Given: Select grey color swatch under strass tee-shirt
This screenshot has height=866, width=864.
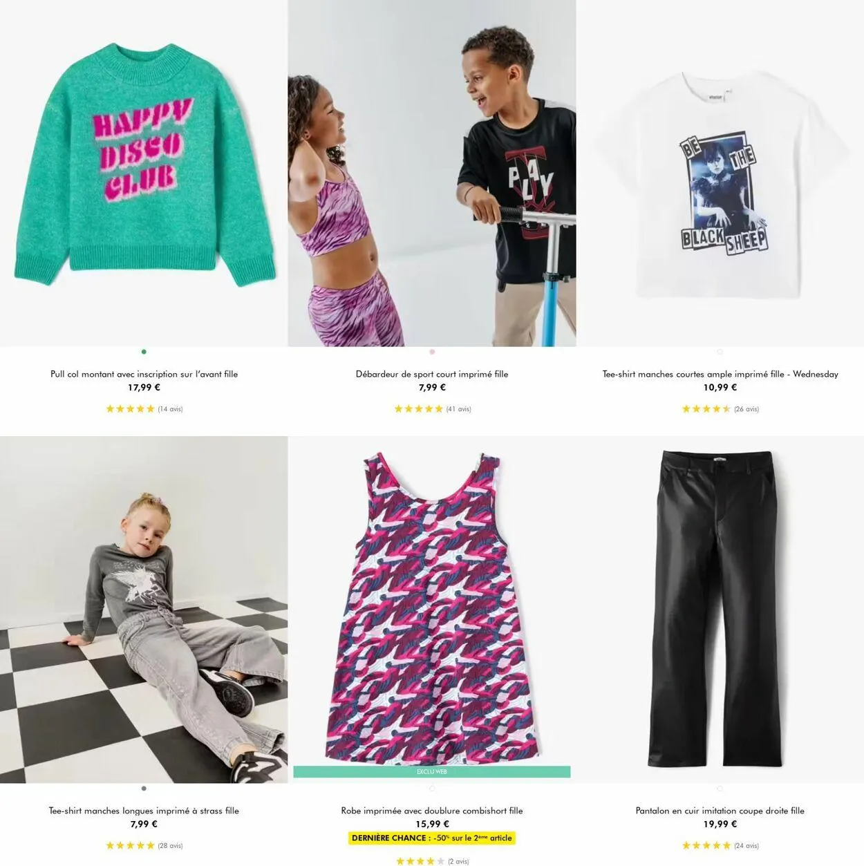Looking at the screenshot, I should 144,789.
